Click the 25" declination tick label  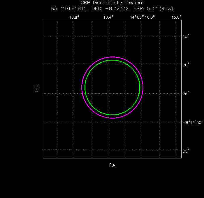click(x=186, y=93)
